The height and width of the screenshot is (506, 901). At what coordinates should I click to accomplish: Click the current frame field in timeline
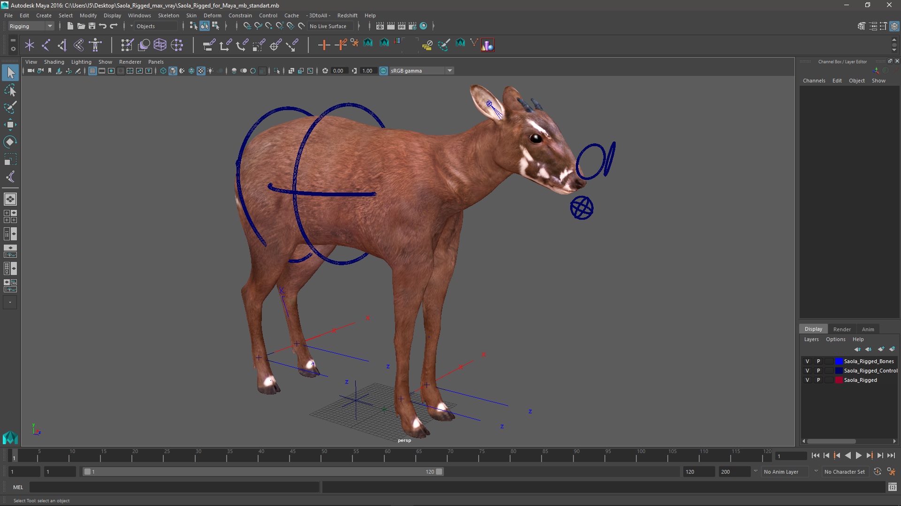791,456
